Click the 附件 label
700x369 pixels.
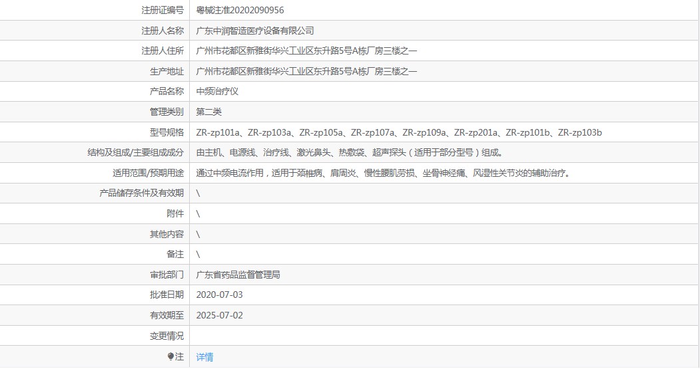coord(175,213)
